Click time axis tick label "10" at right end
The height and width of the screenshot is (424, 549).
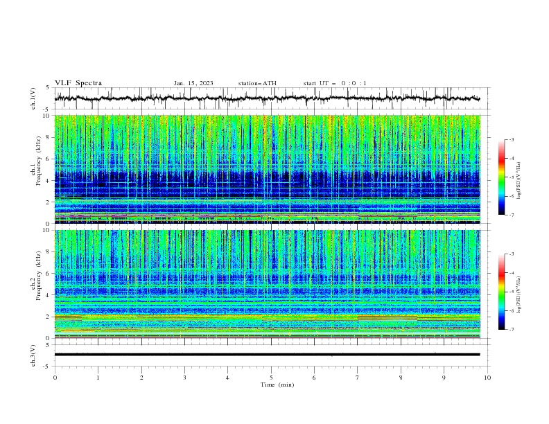coord(487,378)
